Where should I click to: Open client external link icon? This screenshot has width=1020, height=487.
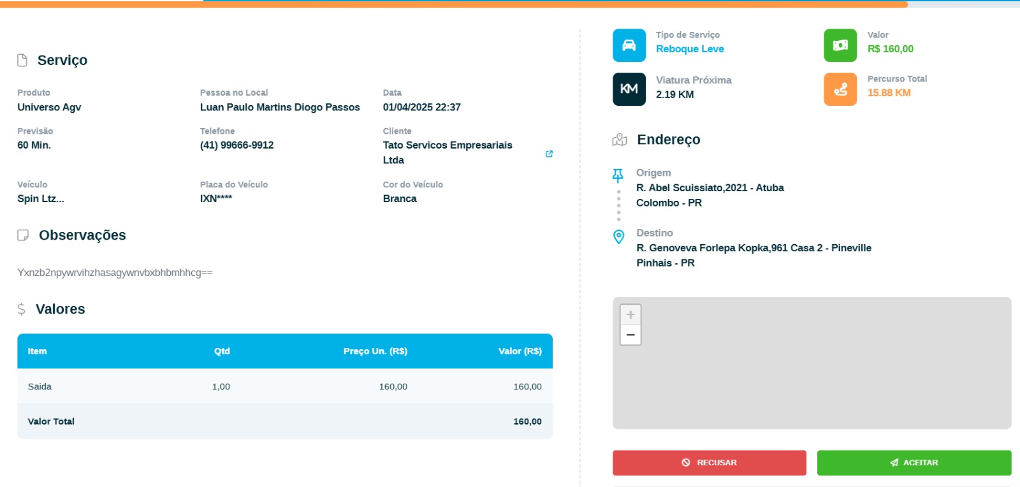click(x=549, y=154)
